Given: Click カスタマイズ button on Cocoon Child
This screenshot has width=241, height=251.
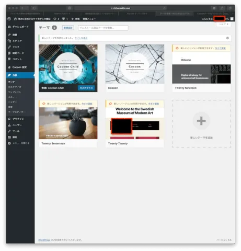Looking at the screenshot, I should [86, 88].
